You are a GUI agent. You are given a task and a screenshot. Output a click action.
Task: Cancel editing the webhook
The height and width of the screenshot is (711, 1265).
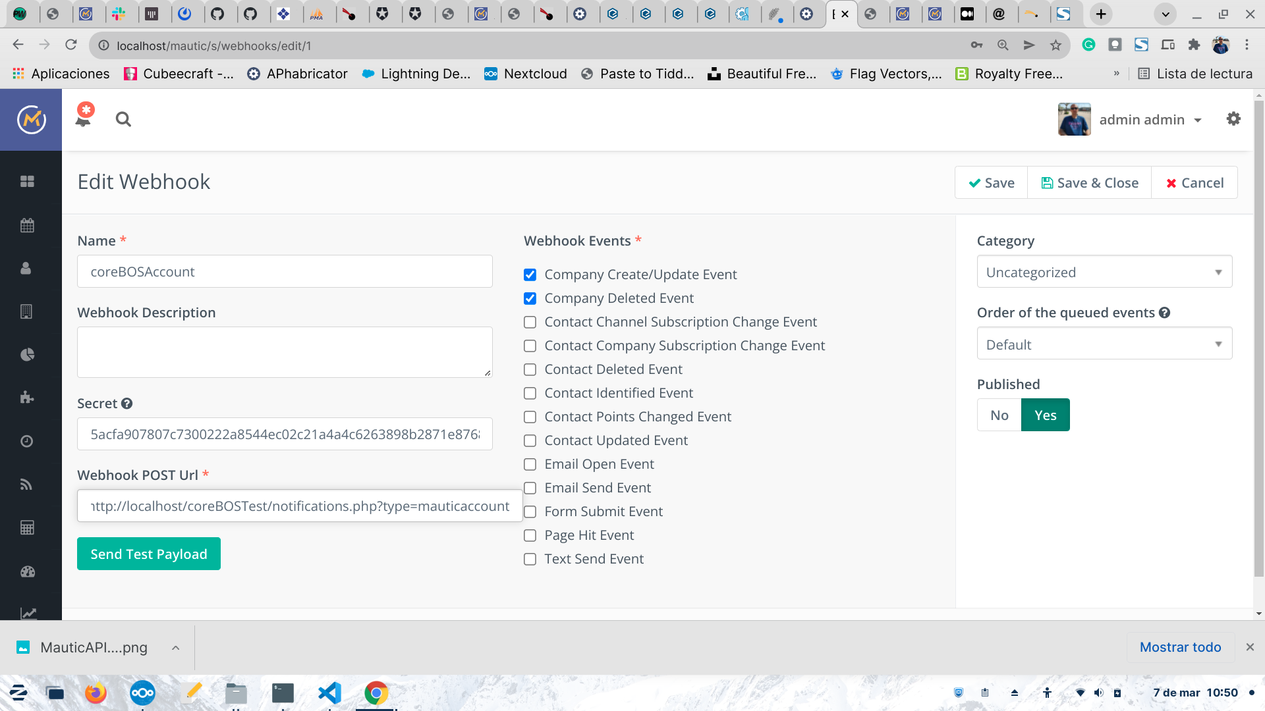coord(1195,182)
